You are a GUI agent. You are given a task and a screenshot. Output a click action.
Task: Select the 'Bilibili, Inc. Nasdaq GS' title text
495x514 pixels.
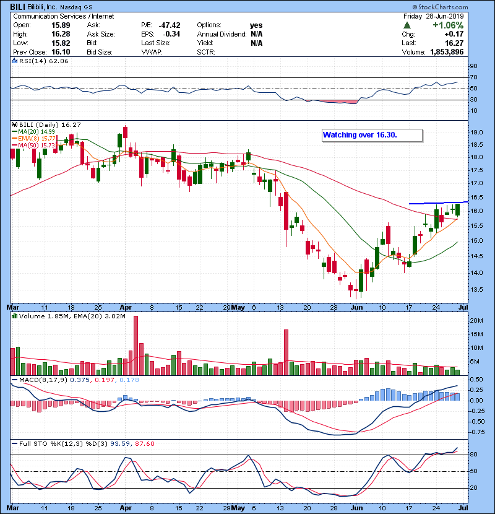(60, 7)
